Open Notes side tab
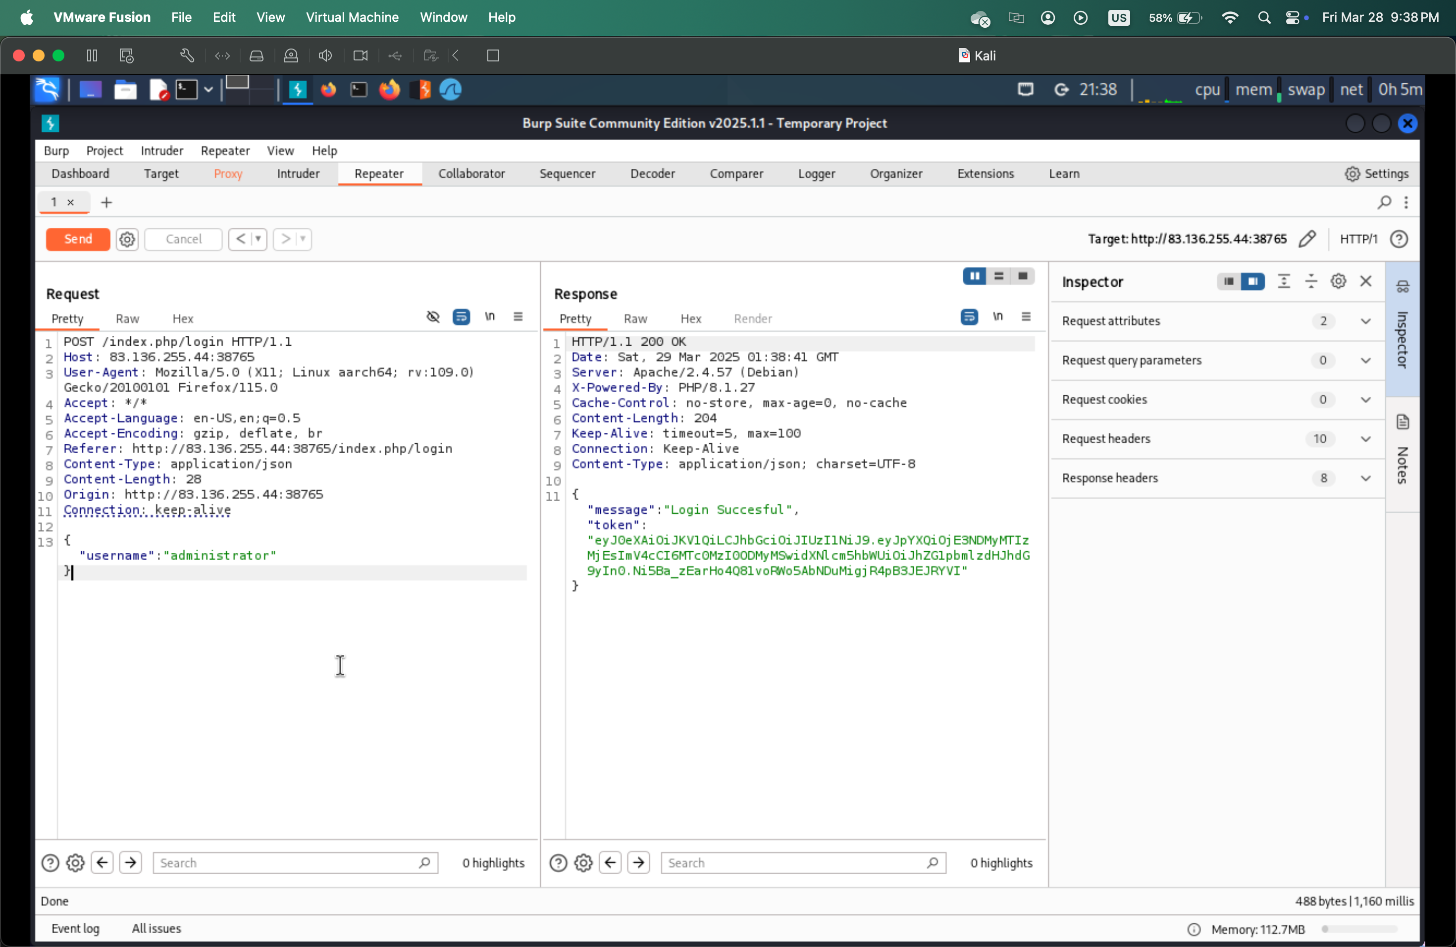Viewport: 1456px width, 947px height. coord(1402,454)
